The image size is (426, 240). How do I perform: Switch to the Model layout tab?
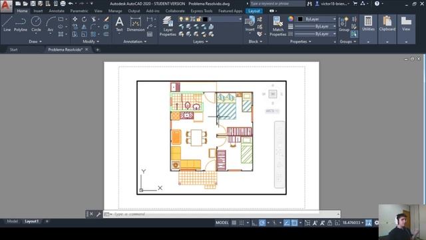click(12, 221)
